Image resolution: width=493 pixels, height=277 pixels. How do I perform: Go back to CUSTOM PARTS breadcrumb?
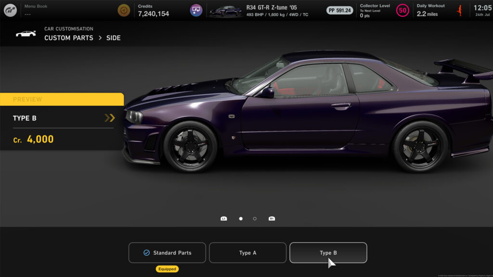(68, 38)
